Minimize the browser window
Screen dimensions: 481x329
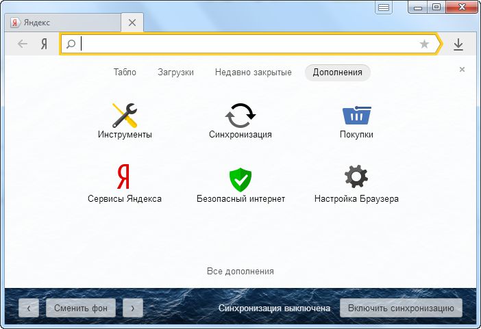click(x=418, y=7)
